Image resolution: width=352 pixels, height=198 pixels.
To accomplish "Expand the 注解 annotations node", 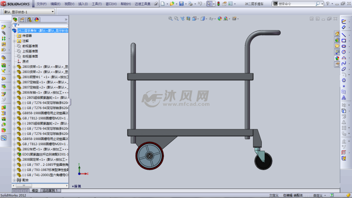I will [x=14, y=41].
